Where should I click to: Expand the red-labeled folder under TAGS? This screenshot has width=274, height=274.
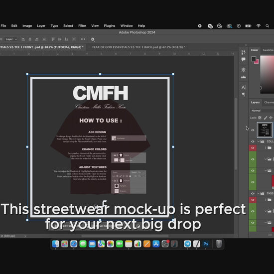[265, 200]
